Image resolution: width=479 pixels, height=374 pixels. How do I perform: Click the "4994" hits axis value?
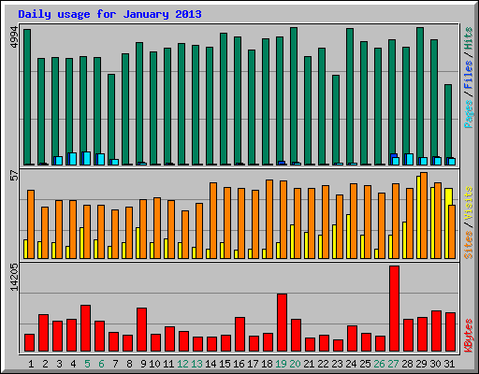(x=14, y=37)
